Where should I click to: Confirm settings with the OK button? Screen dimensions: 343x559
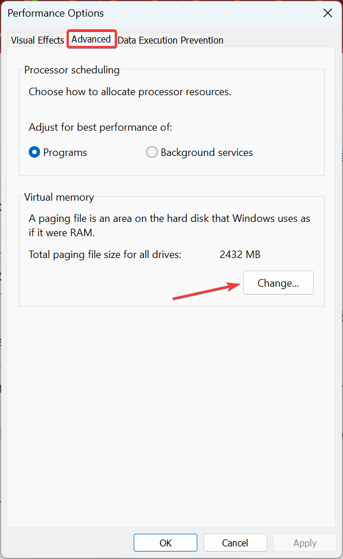pyautogui.click(x=165, y=542)
